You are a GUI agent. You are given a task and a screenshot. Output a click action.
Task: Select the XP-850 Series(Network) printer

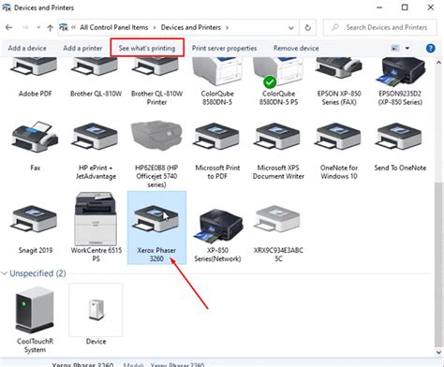tap(217, 226)
